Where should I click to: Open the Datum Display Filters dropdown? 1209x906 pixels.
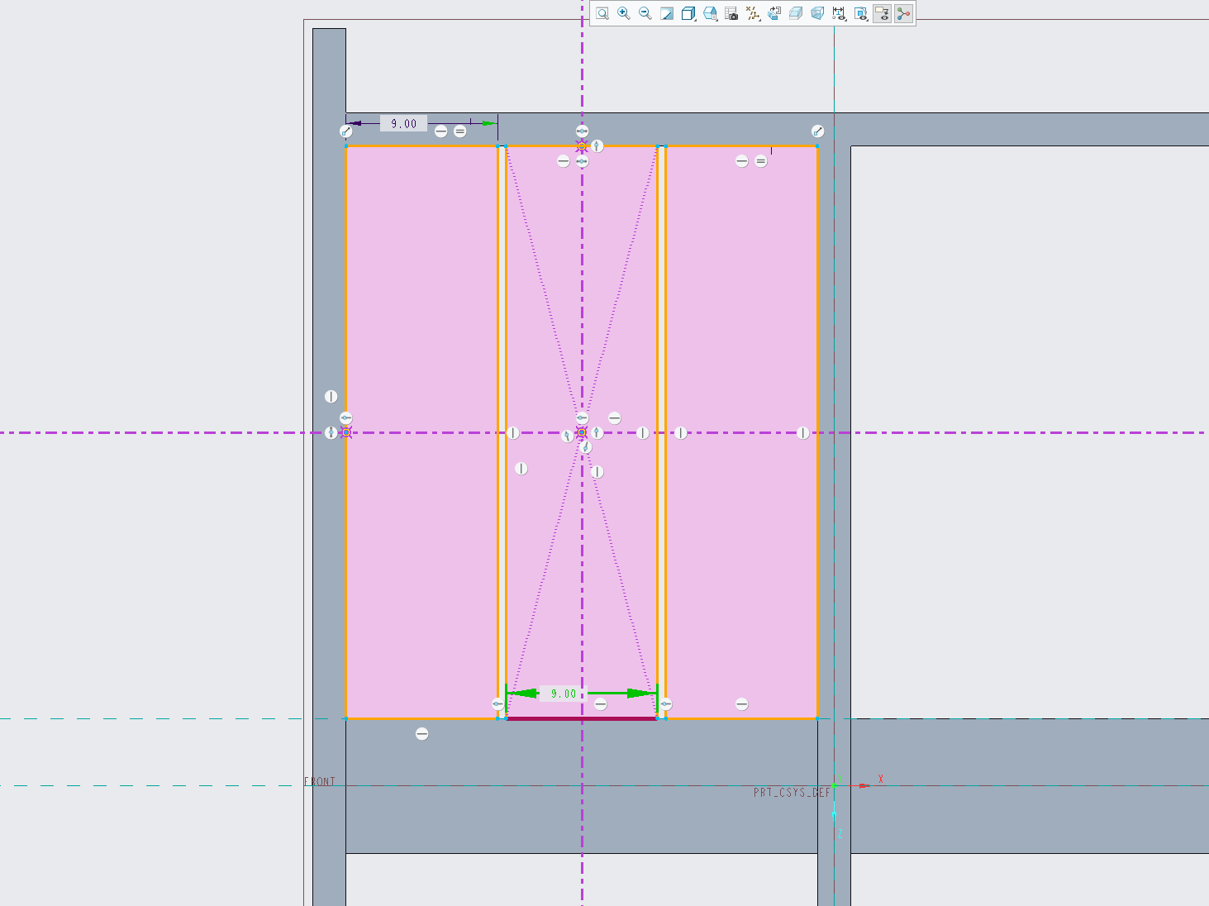pos(753,13)
